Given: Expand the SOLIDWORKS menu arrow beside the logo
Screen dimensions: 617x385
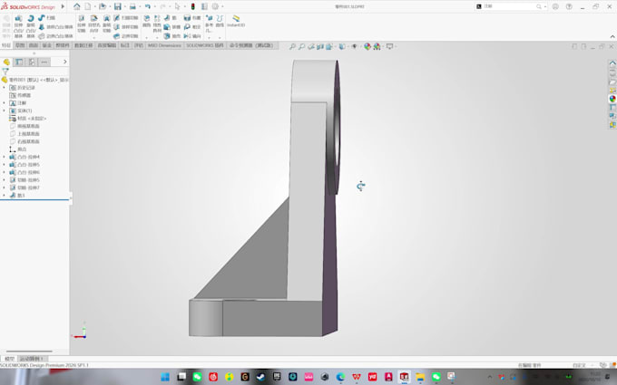Looking at the screenshot, I should [x=63, y=6].
